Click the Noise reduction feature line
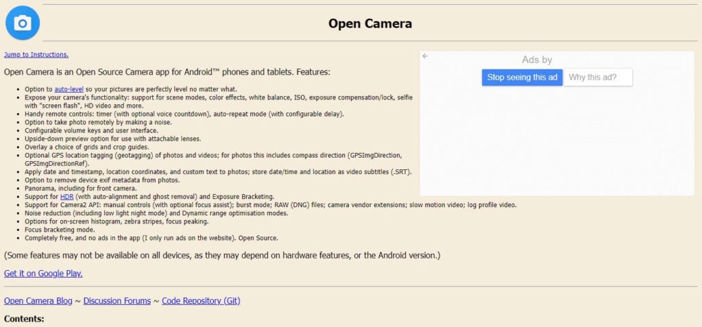Viewport: 702px width, 327px height. click(156, 213)
